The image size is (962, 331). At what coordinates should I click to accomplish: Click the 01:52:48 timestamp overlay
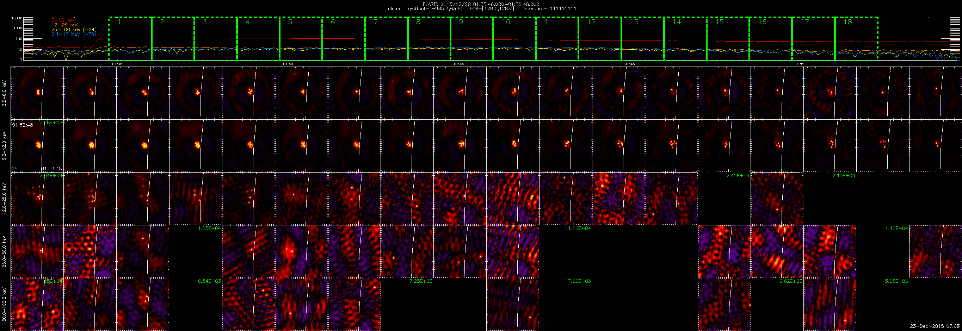[23, 125]
